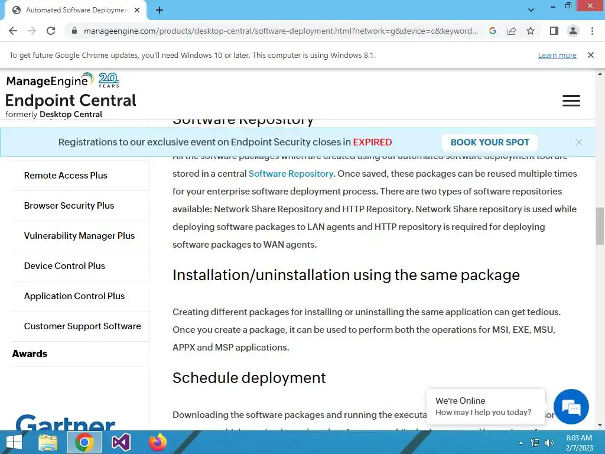Click the Endpoint Central heading
605x454 pixels.
pos(71,100)
